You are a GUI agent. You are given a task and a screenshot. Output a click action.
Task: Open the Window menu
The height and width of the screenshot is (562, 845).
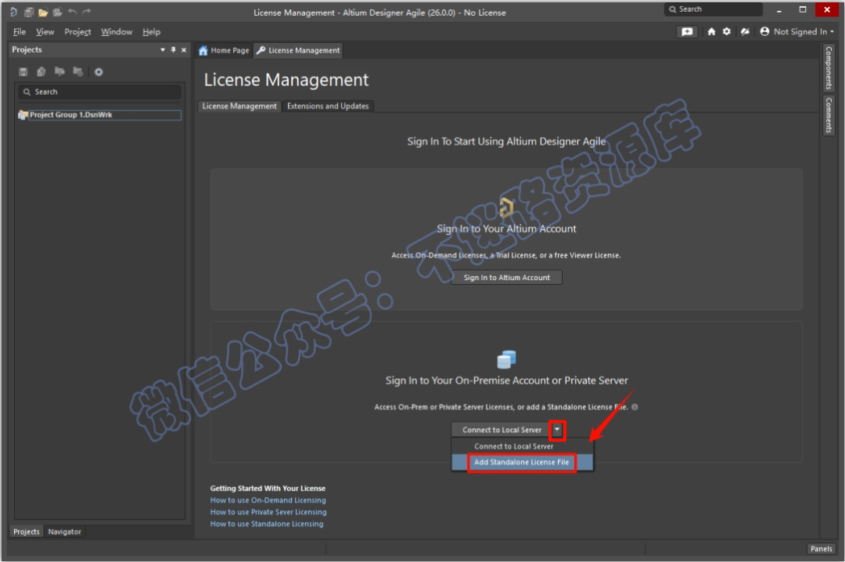(x=117, y=32)
